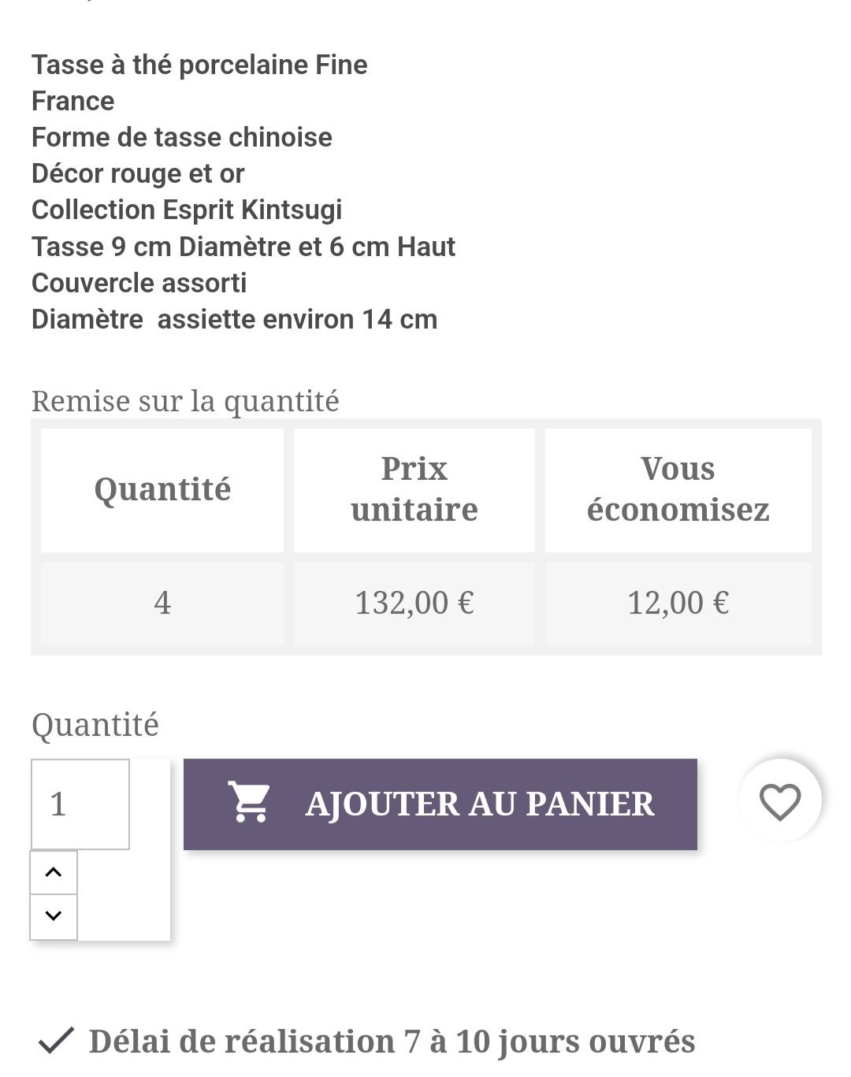Click the Collection Esprit Kintsugi text

[187, 210]
